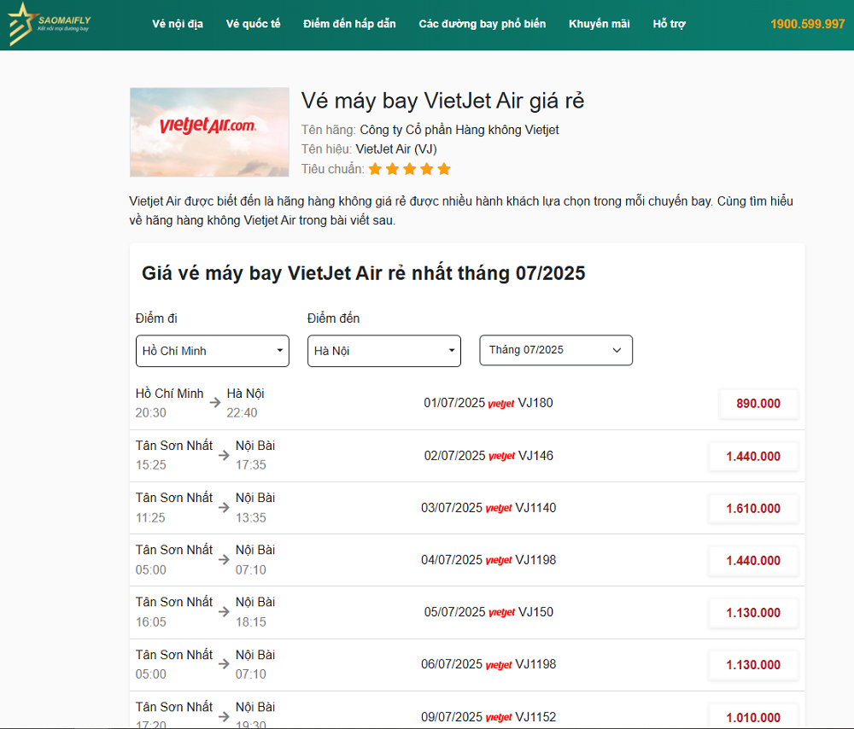Click Giá vé máy bay VietJet Air heading

pos(363,273)
